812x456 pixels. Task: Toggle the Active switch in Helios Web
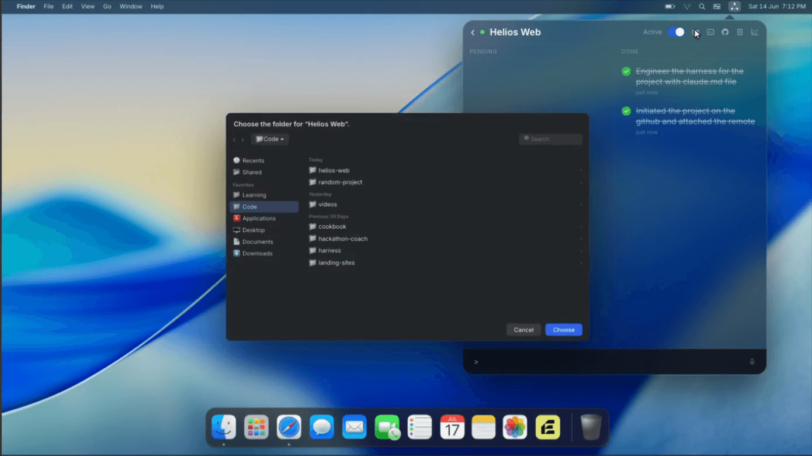click(676, 32)
